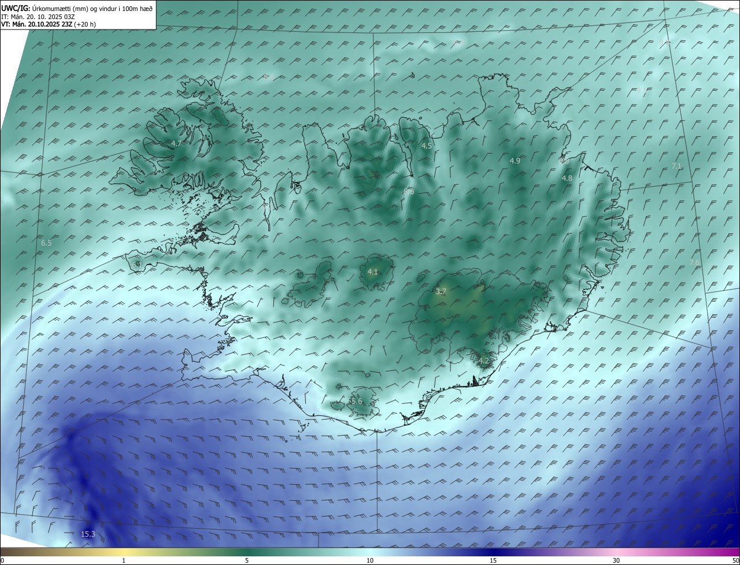Click the '30' label on the color scale
The width and height of the screenshot is (740, 565).
point(616,560)
